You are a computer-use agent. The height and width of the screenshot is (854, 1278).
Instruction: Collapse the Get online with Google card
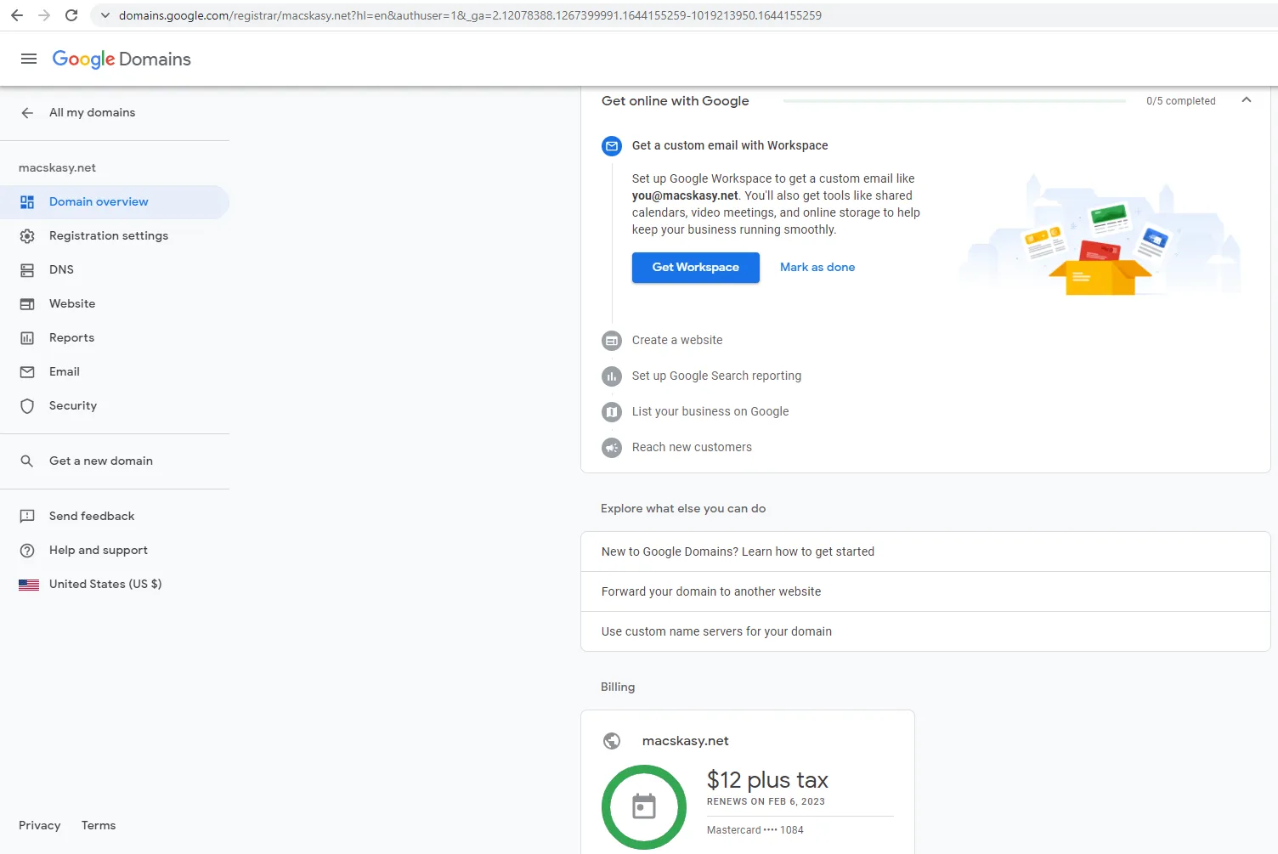coord(1247,100)
